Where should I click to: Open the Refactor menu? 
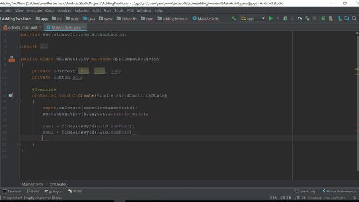(x=81, y=11)
